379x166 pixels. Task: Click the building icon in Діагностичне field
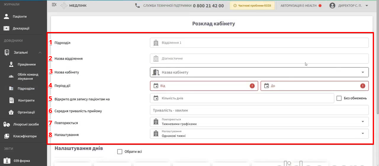click(156, 58)
